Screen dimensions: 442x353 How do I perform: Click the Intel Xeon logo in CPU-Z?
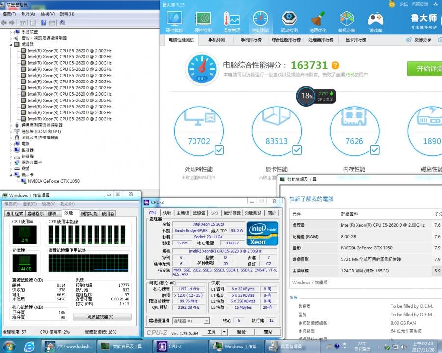tap(262, 233)
